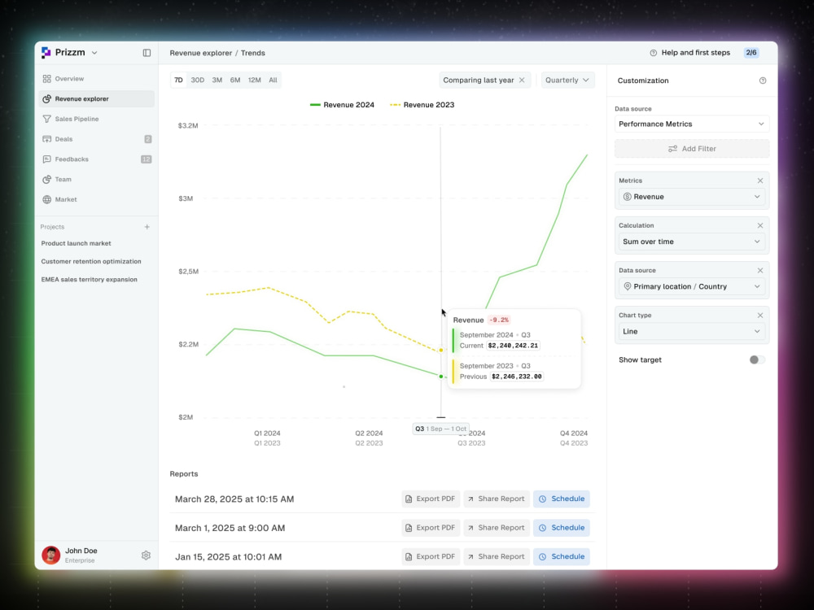
Task: Switch range to 3M
Action: click(217, 80)
